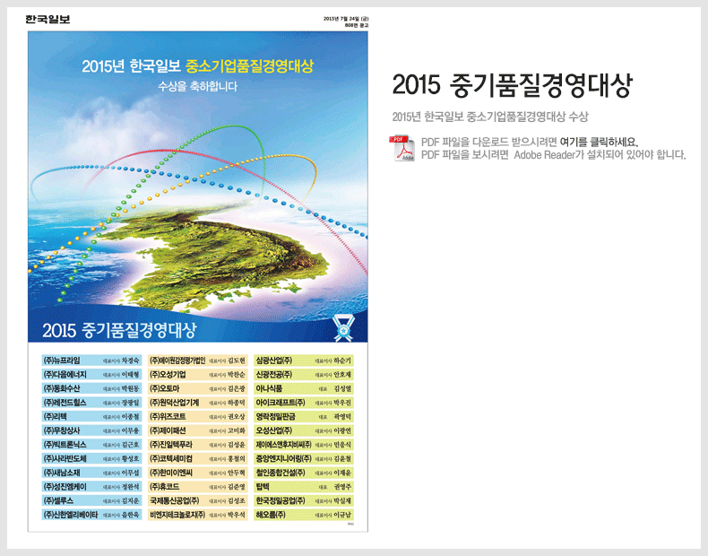This screenshot has width=708, height=556.
Task: Select the '(주)성진엠케이' company row
Action: click(x=91, y=487)
